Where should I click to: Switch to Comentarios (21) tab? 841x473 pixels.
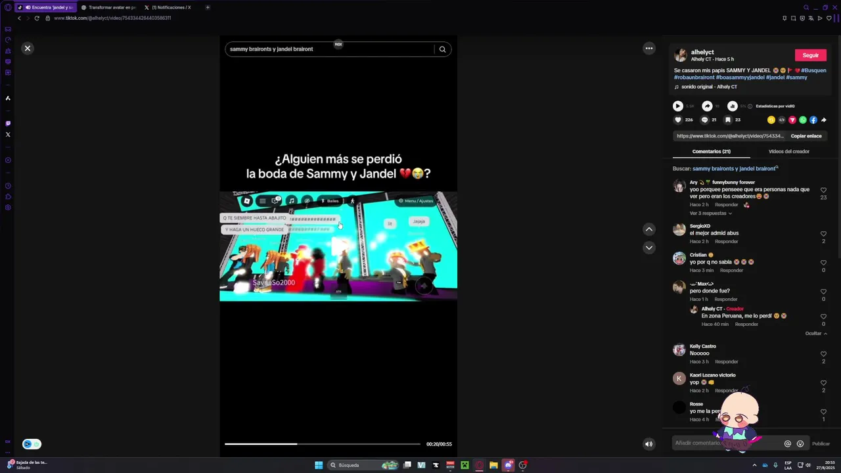click(x=711, y=152)
